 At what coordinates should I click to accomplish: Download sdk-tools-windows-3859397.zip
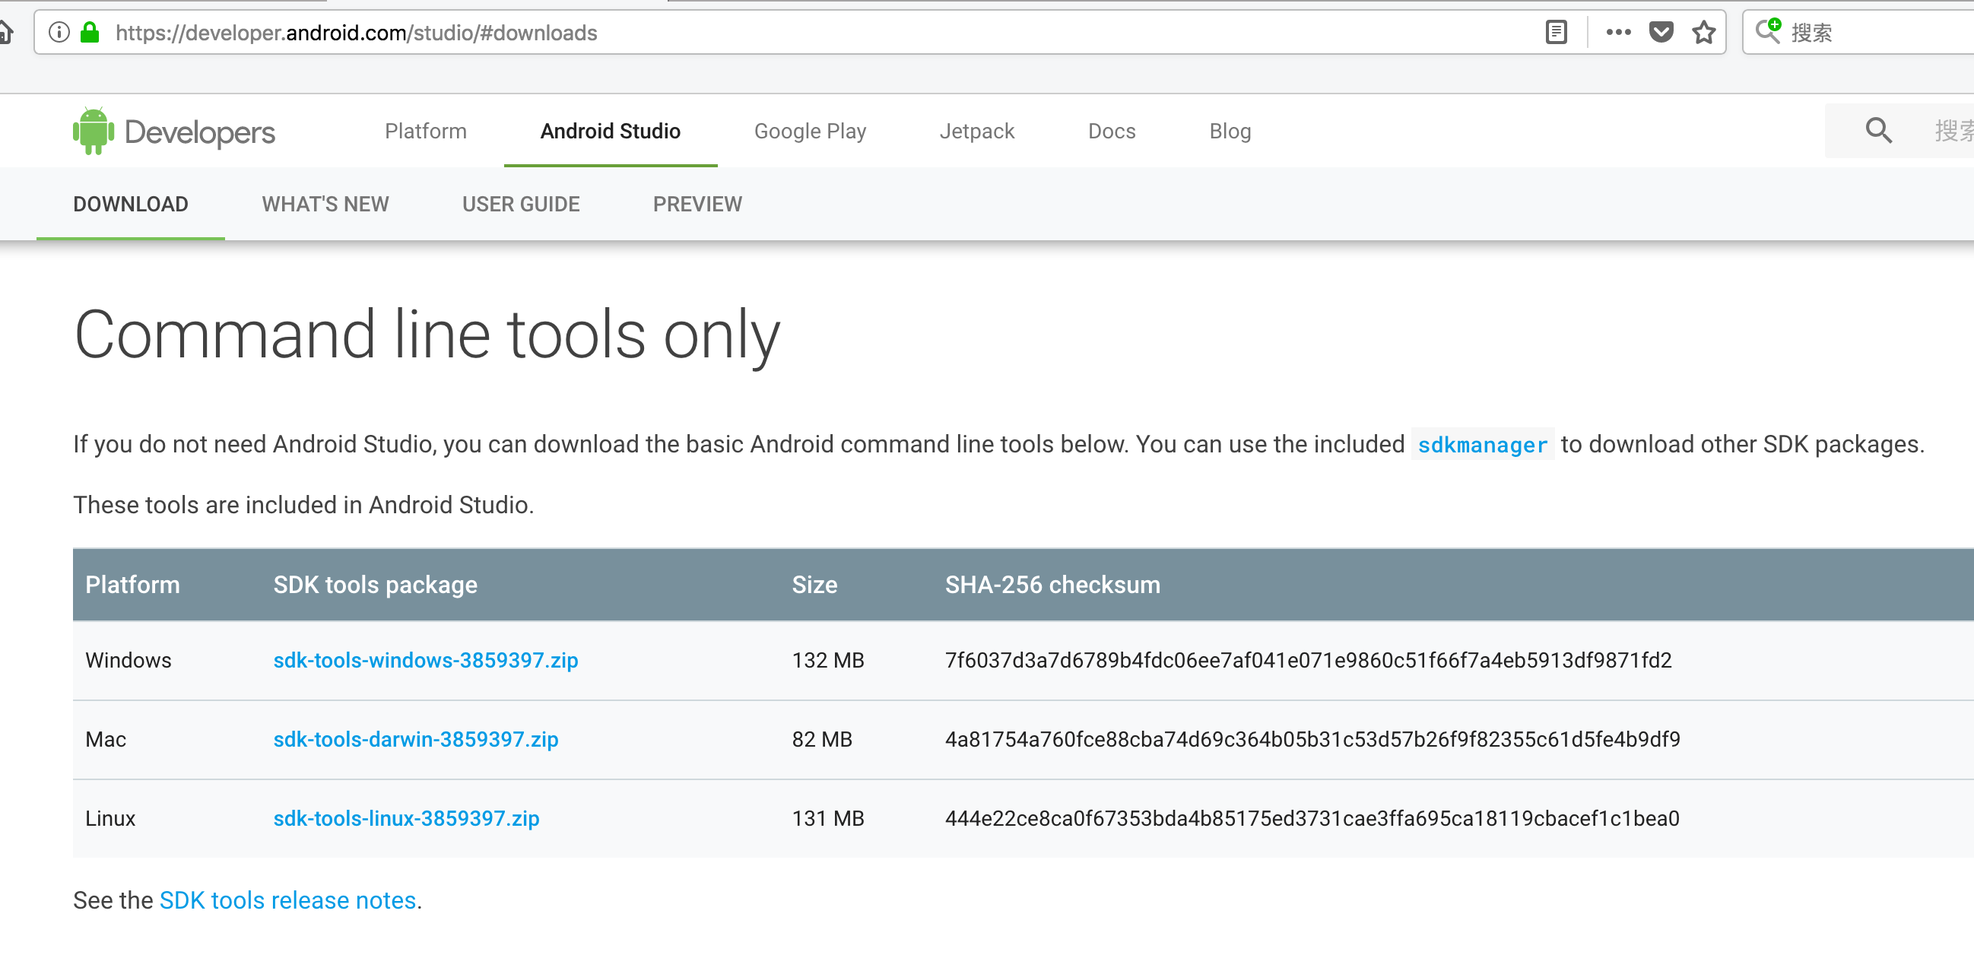click(x=426, y=660)
